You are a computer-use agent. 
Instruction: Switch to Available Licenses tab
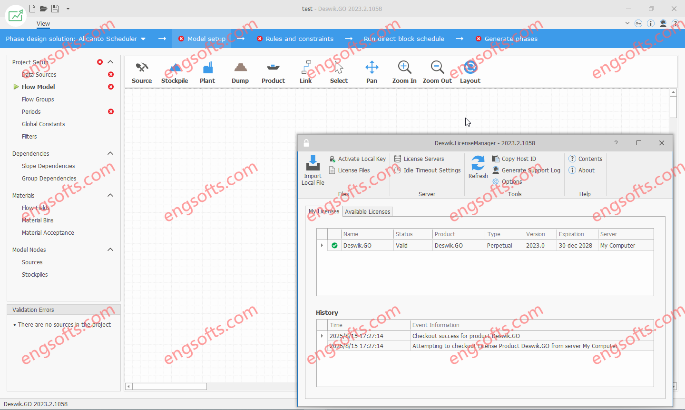[368, 211]
